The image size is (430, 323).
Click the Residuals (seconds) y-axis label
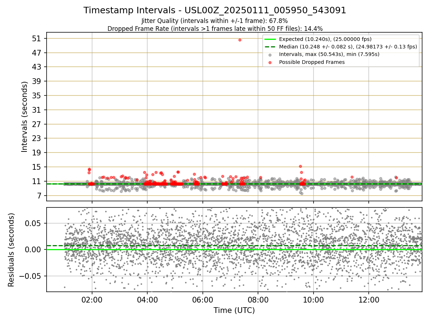coord(11,250)
